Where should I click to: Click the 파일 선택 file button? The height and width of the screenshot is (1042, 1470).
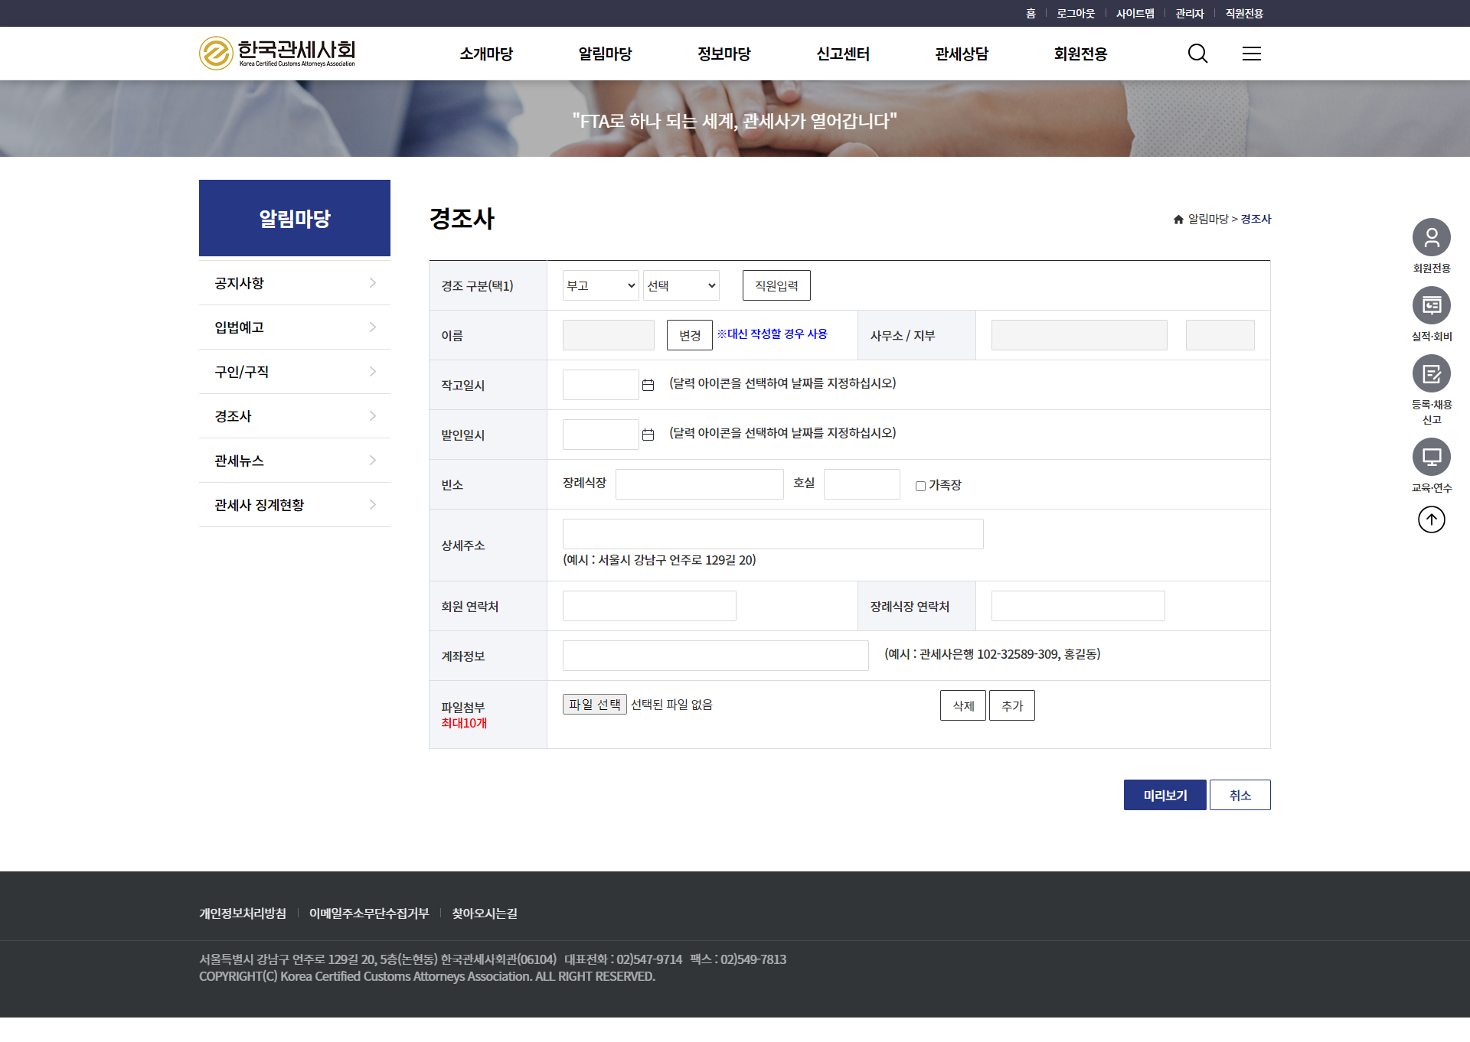(594, 704)
